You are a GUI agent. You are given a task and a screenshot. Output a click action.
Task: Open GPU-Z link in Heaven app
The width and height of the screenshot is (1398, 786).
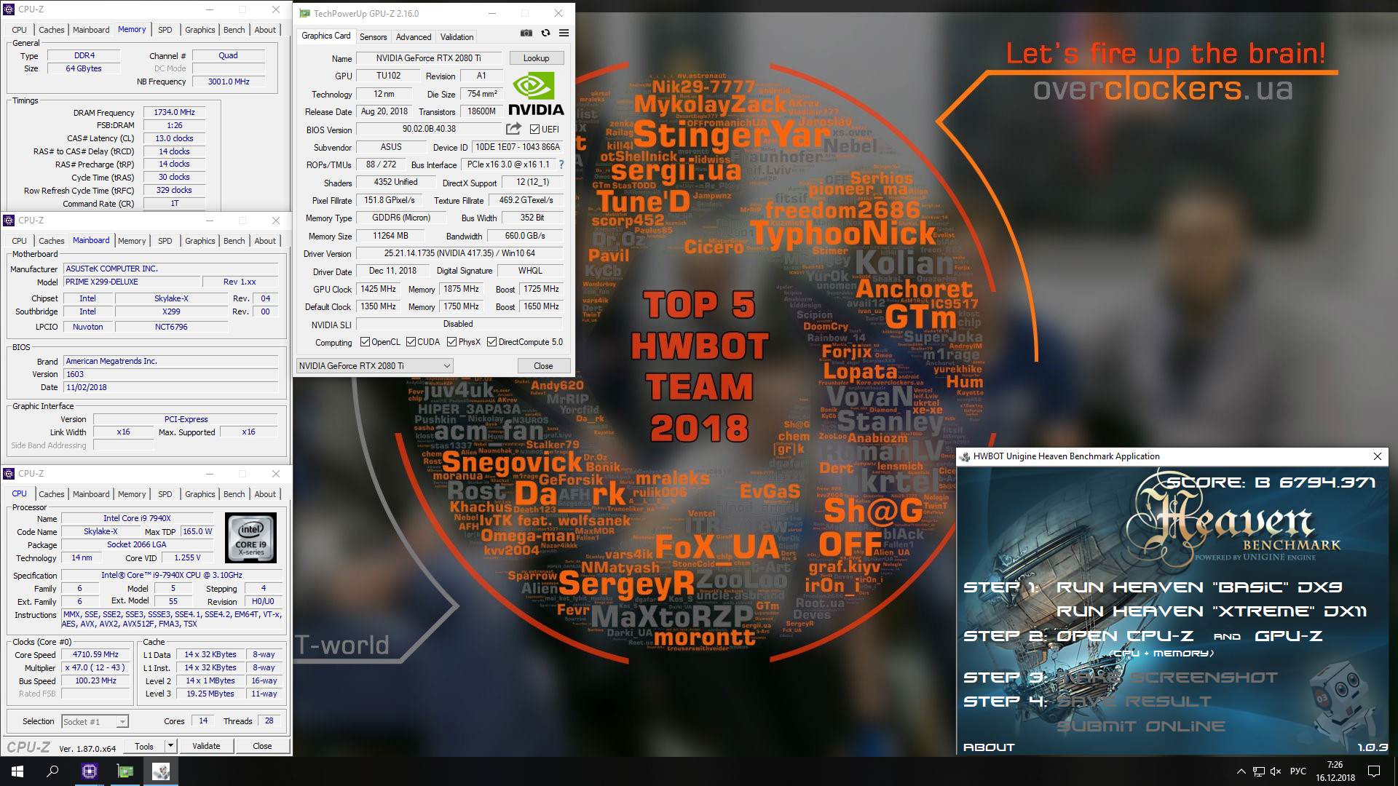coord(1288,636)
